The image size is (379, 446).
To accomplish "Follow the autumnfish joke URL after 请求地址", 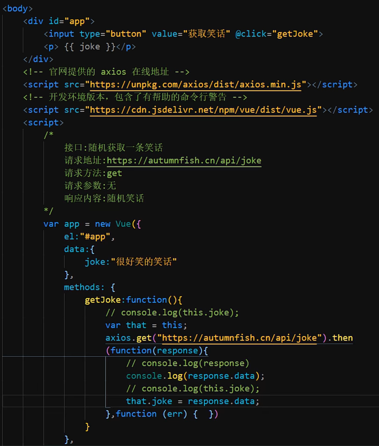I will click(x=184, y=161).
